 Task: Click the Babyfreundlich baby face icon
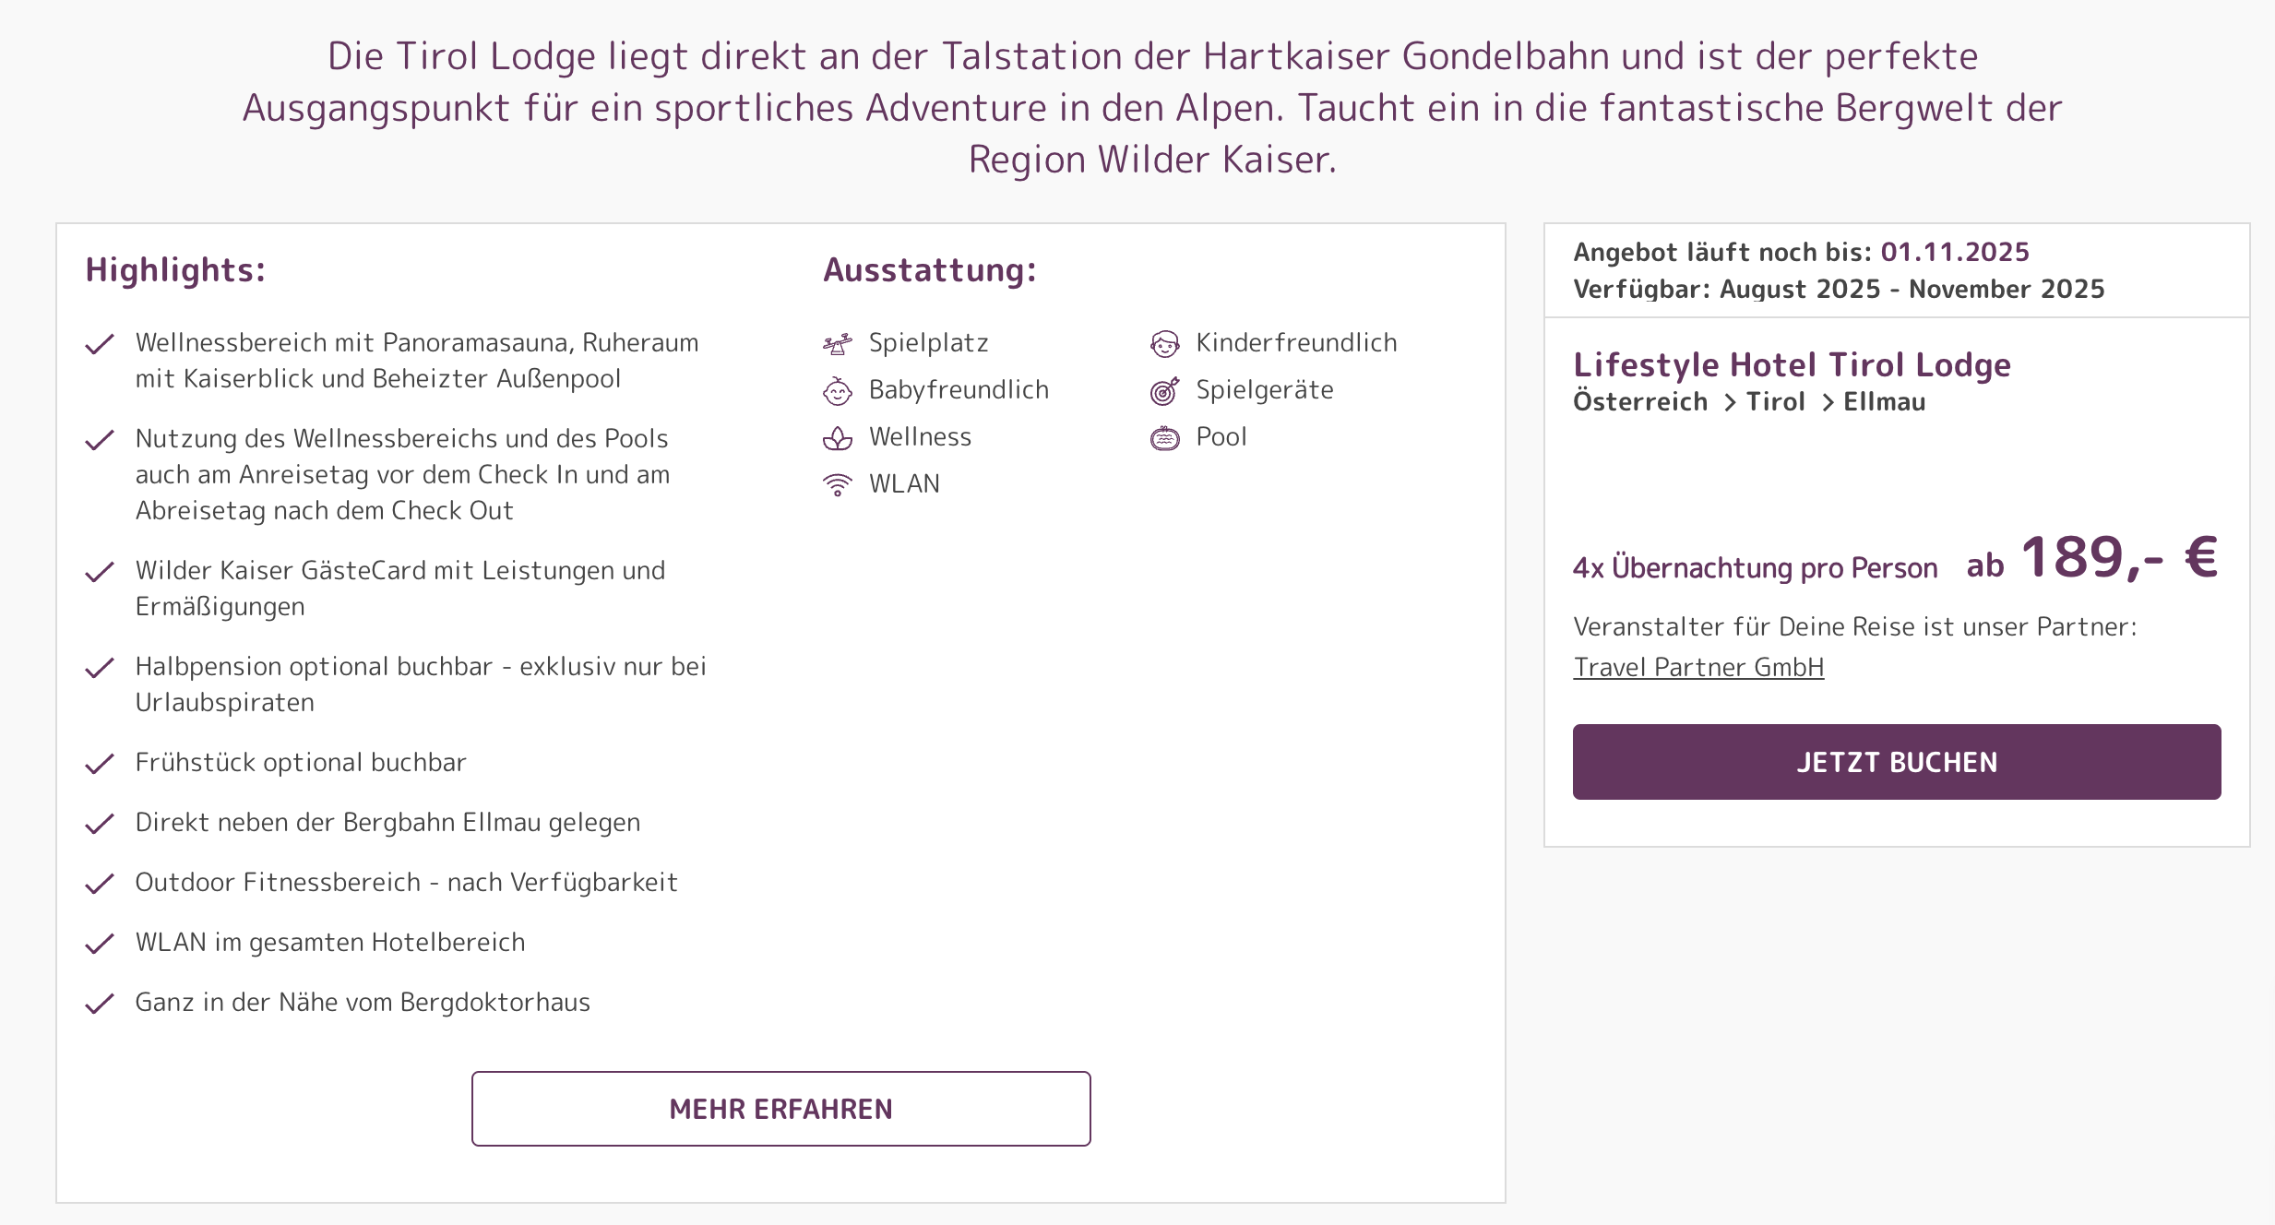tap(838, 391)
